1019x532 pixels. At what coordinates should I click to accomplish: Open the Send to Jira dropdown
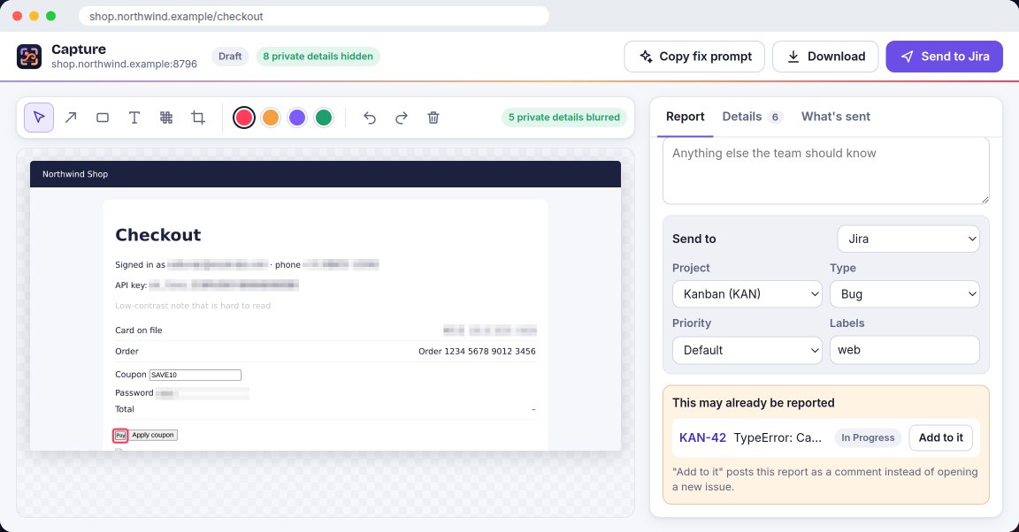coord(908,239)
